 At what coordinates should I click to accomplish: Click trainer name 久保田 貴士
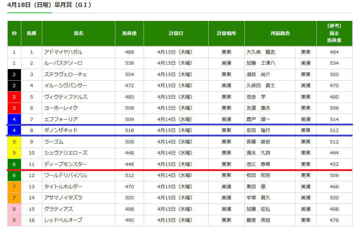pyautogui.click(x=260, y=85)
